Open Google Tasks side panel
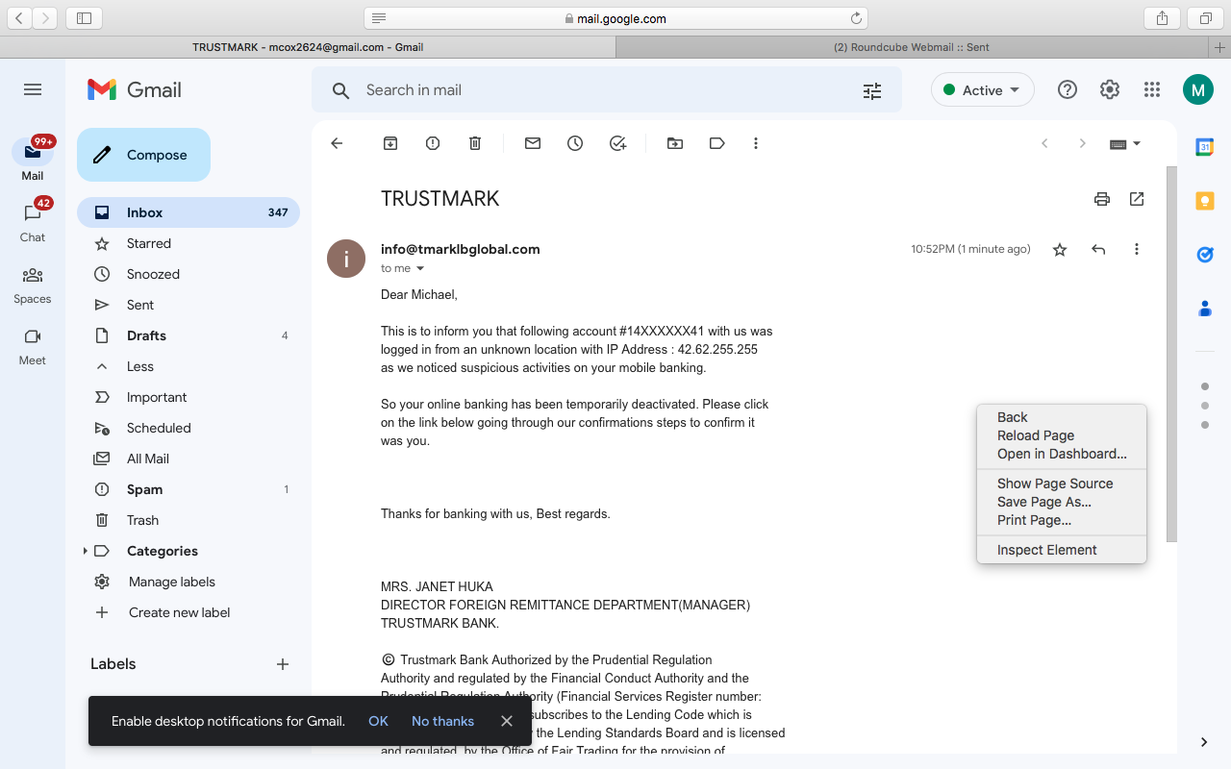This screenshot has width=1231, height=769. click(1204, 255)
